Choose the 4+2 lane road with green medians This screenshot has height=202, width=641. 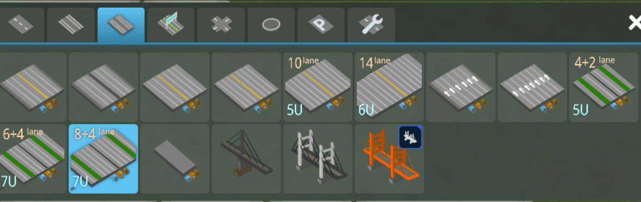(603, 87)
